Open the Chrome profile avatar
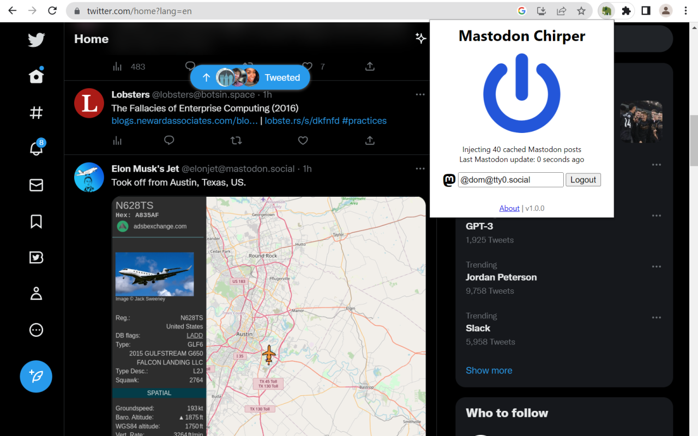 click(666, 11)
